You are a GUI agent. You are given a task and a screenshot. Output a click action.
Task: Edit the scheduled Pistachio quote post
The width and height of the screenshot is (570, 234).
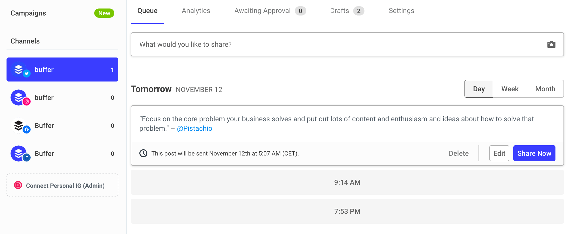(499, 153)
